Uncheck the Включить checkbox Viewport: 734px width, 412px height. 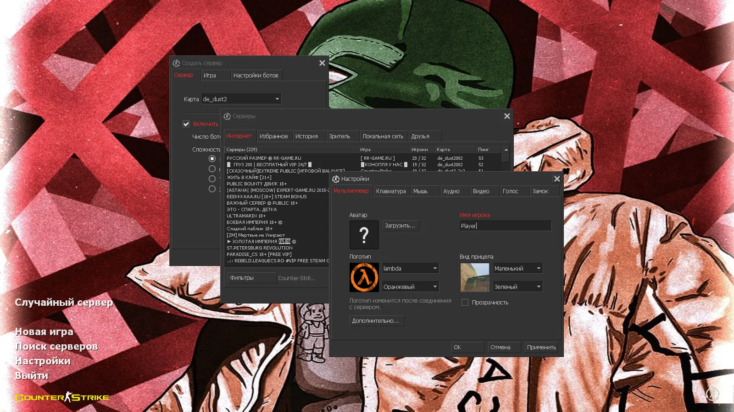click(x=186, y=124)
